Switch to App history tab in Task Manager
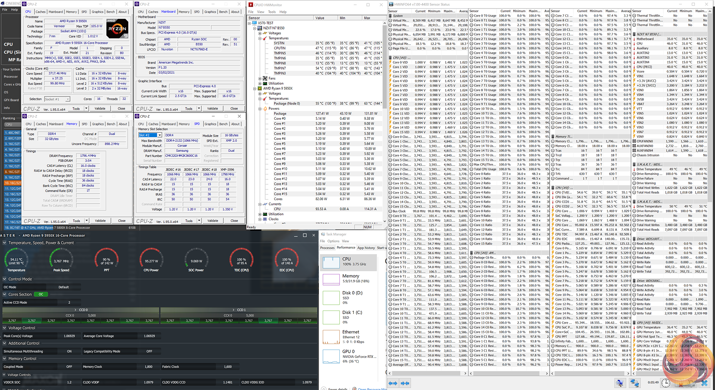 click(x=366, y=248)
